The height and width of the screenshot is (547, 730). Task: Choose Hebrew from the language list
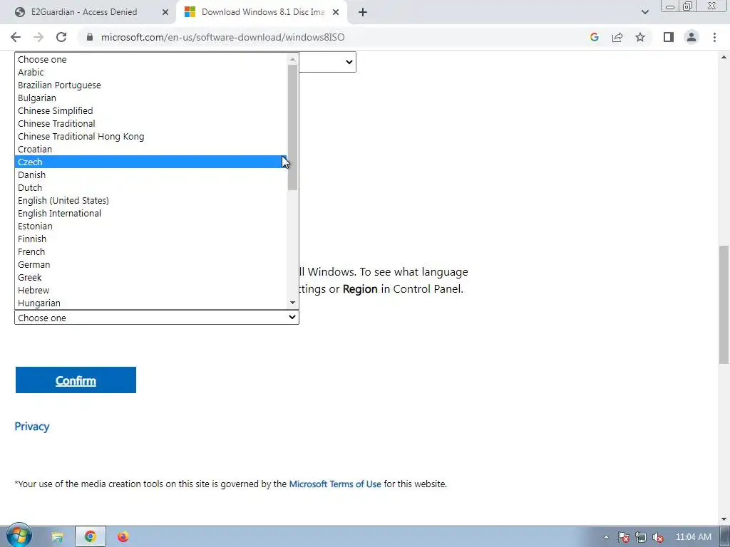pos(151,290)
